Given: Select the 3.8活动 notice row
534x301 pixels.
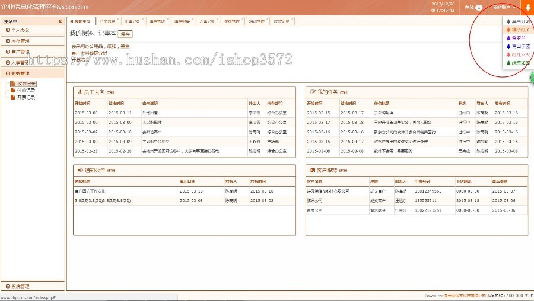Looking at the screenshot, I should [185, 201].
